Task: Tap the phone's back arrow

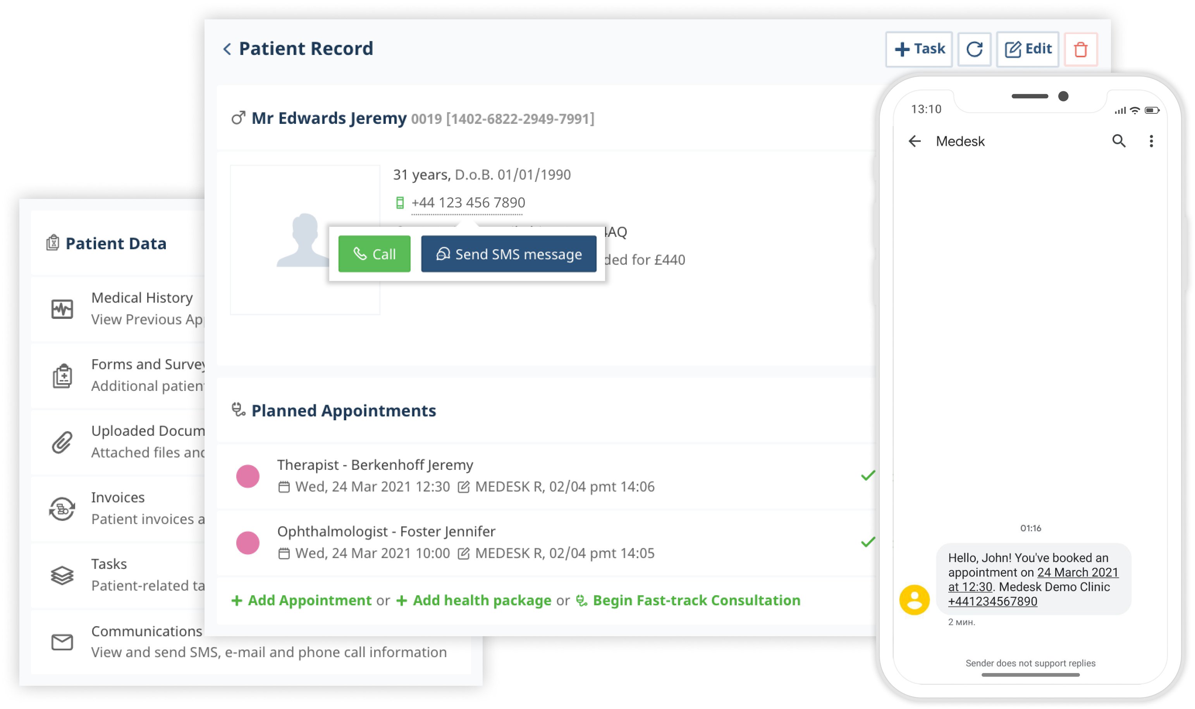Action: point(914,141)
